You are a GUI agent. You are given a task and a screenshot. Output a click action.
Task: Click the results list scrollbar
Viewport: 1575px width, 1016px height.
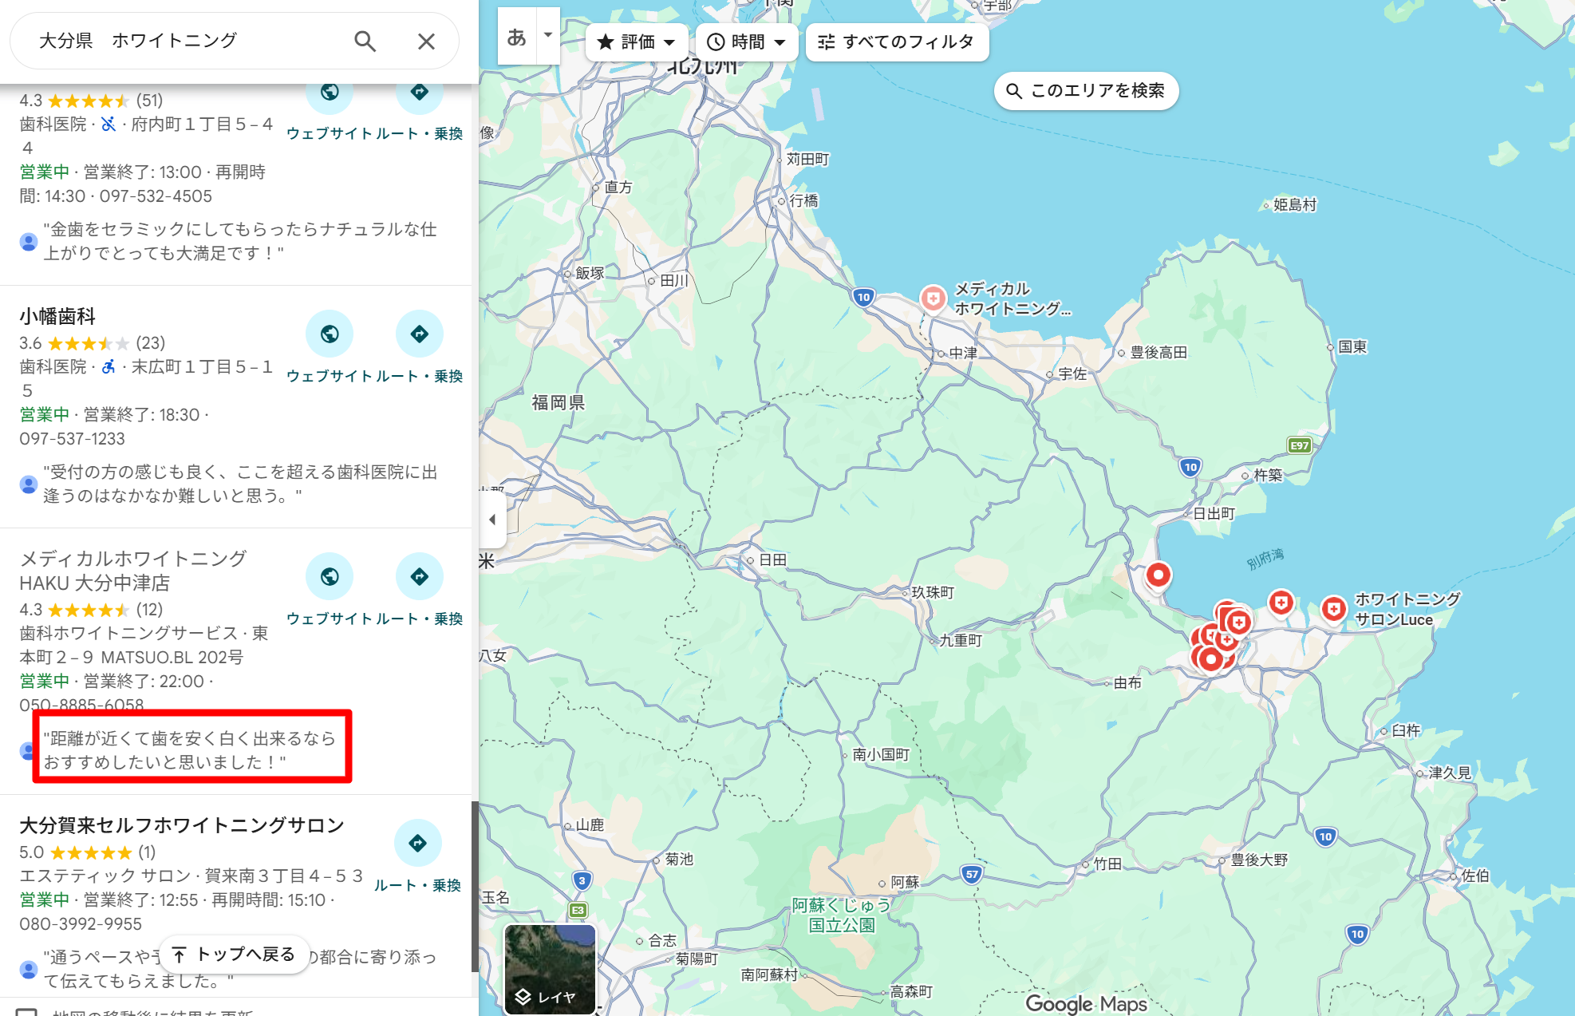[x=475, y=886]
